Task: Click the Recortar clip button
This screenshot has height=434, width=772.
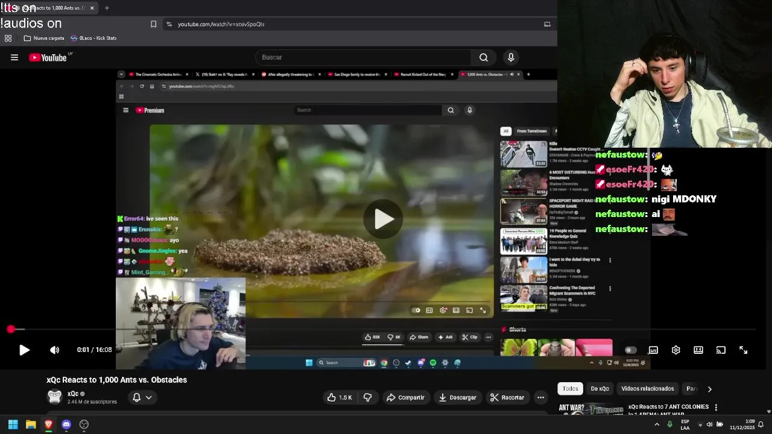Action: (507, 397)
